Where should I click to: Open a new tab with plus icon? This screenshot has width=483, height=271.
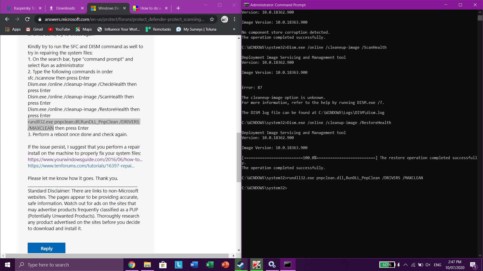(178, 8)
